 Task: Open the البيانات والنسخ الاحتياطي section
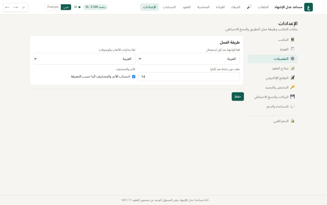tap(272, 97)
